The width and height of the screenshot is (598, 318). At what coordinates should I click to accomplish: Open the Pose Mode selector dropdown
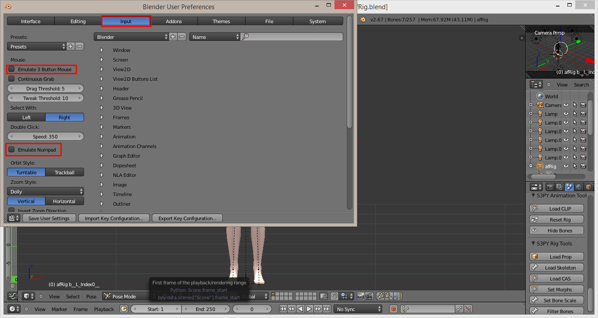127,296
